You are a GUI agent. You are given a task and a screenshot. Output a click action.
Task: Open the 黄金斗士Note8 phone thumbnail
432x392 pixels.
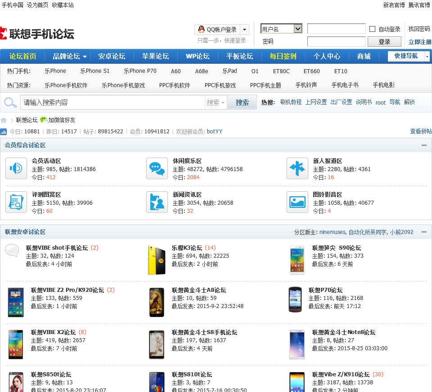(297, 344)
